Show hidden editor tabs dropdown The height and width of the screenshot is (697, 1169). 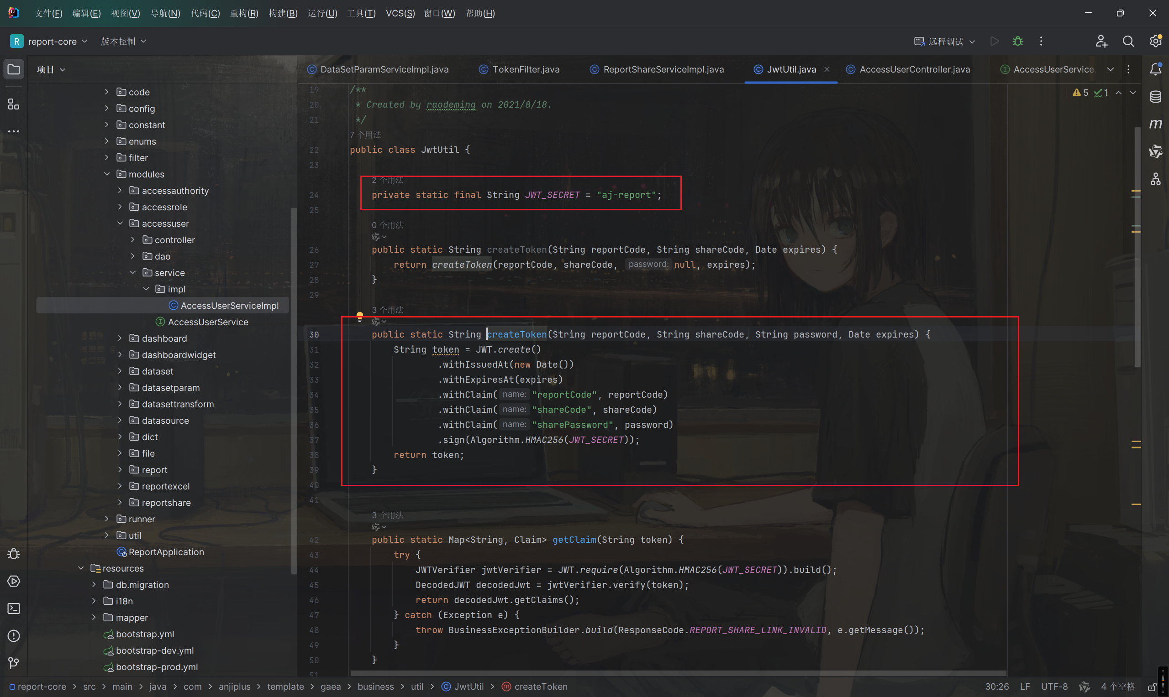coord(1110,69)
